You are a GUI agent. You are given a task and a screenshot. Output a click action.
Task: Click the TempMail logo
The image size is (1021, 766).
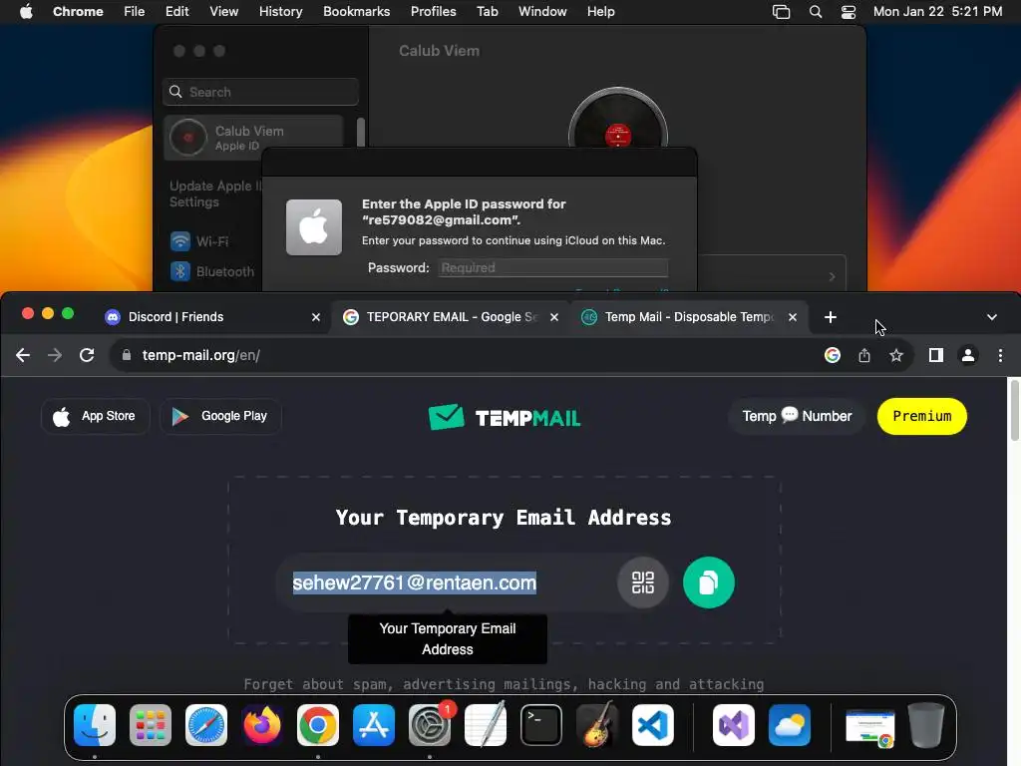(x=504, y=417)
